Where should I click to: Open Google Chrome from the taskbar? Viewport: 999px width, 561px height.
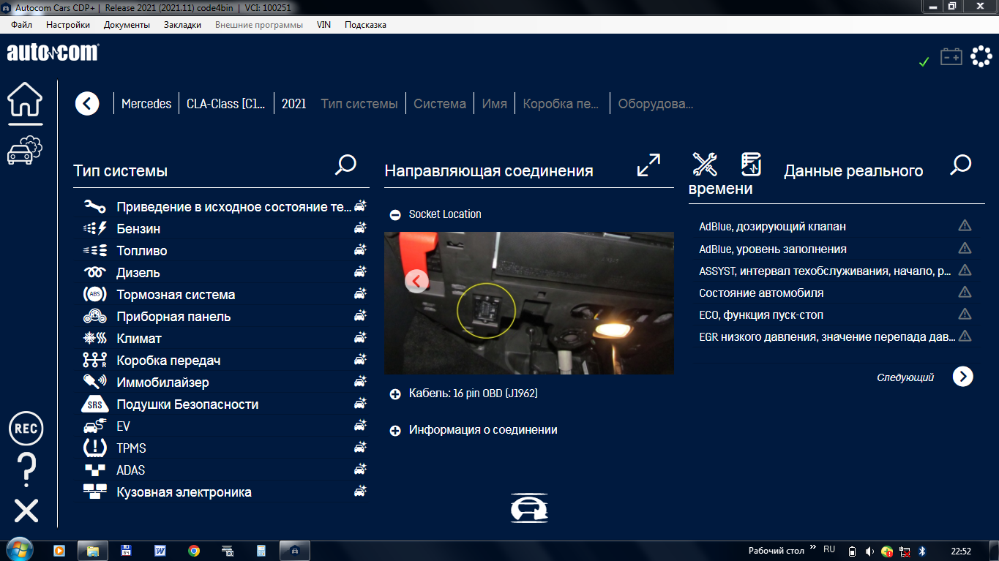[193, 551]
